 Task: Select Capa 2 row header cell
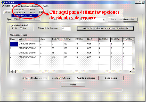click(x=14, y=49)
